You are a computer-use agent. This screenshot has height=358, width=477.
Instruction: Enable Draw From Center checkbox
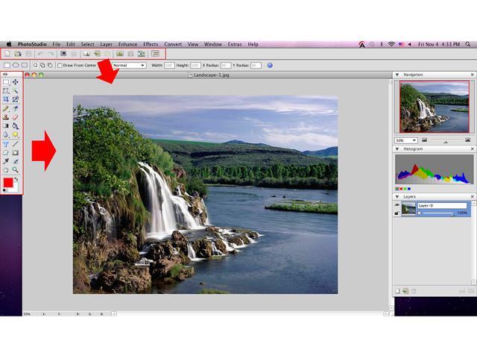pyautogui.click(x=60, y=66)
